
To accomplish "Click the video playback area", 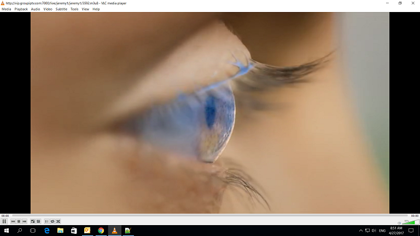I will (x=210, y=113).
